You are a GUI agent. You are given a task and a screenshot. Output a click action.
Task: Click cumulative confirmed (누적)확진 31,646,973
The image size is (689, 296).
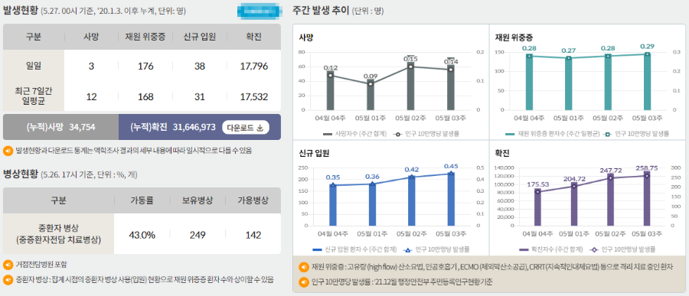tap(173, 128)
